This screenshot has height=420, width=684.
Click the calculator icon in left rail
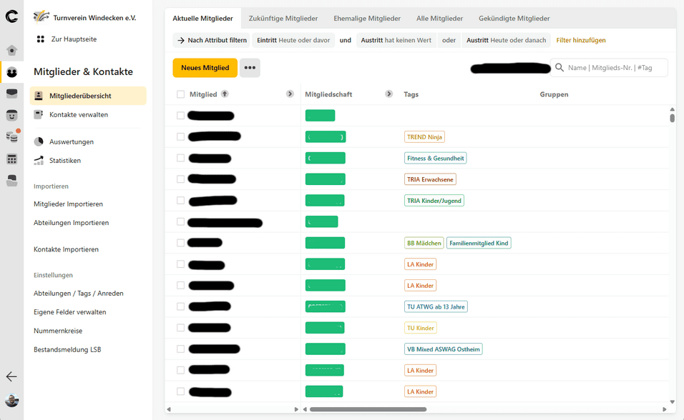pos(11,159)
